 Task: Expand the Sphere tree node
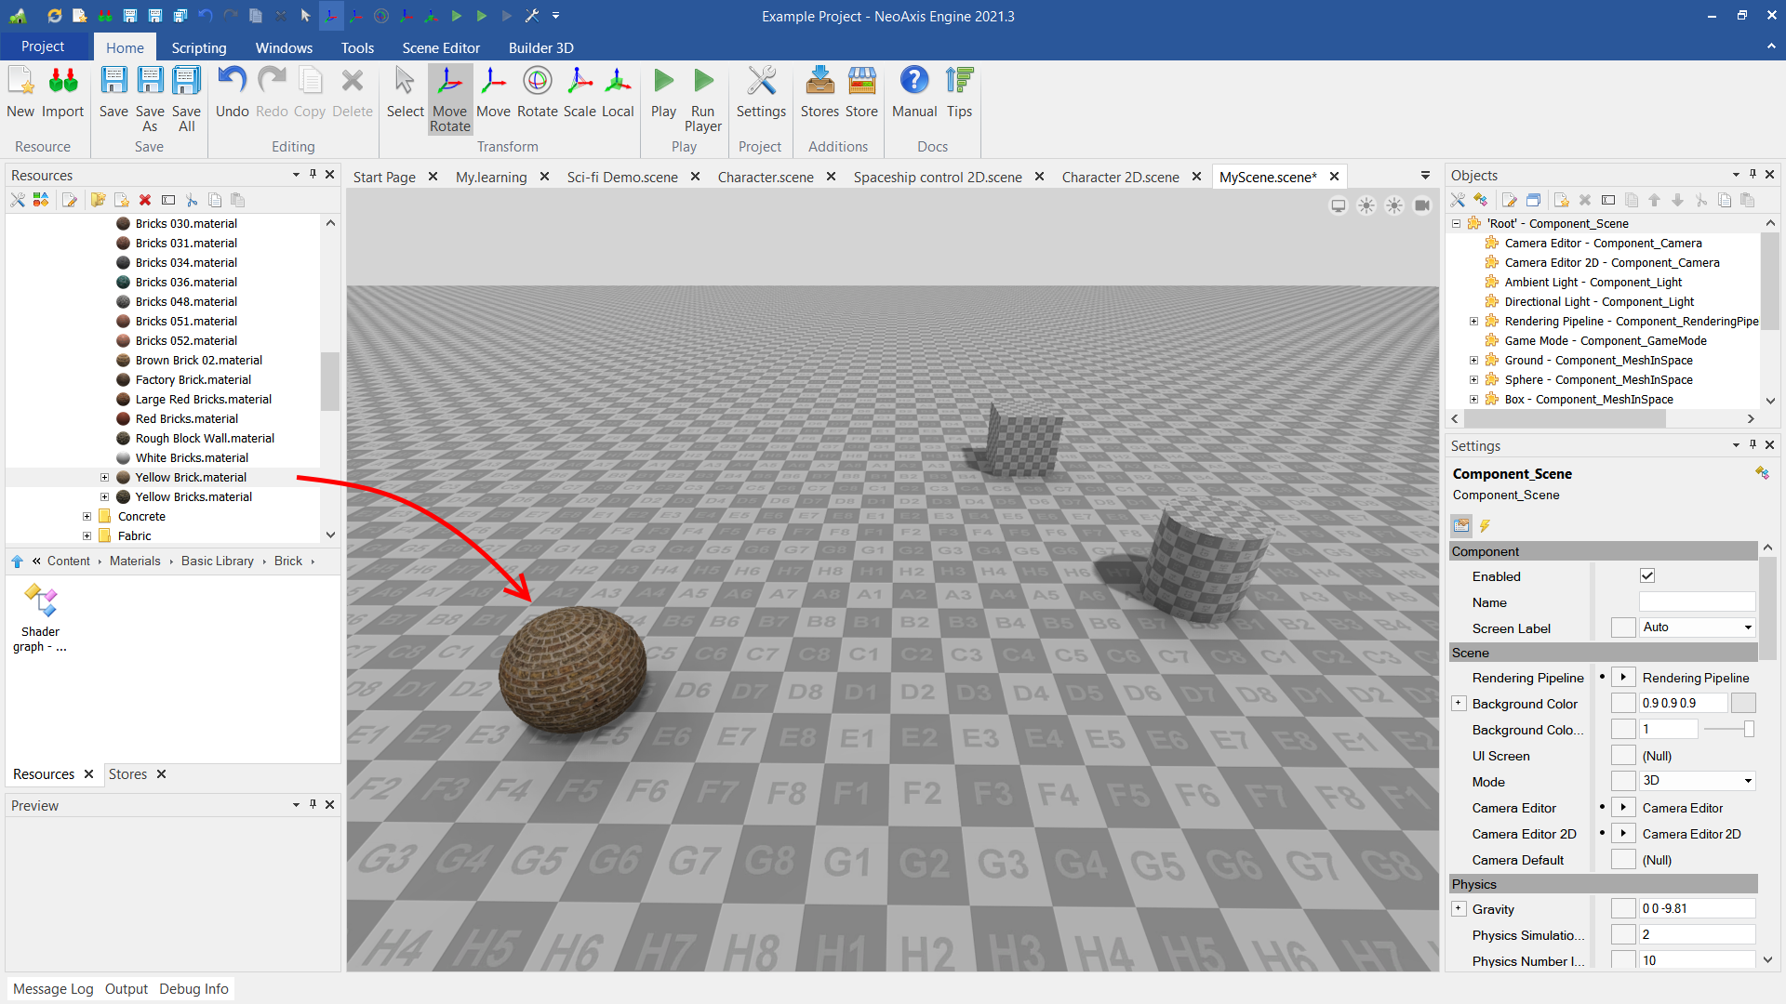[x=1473, y=380]
